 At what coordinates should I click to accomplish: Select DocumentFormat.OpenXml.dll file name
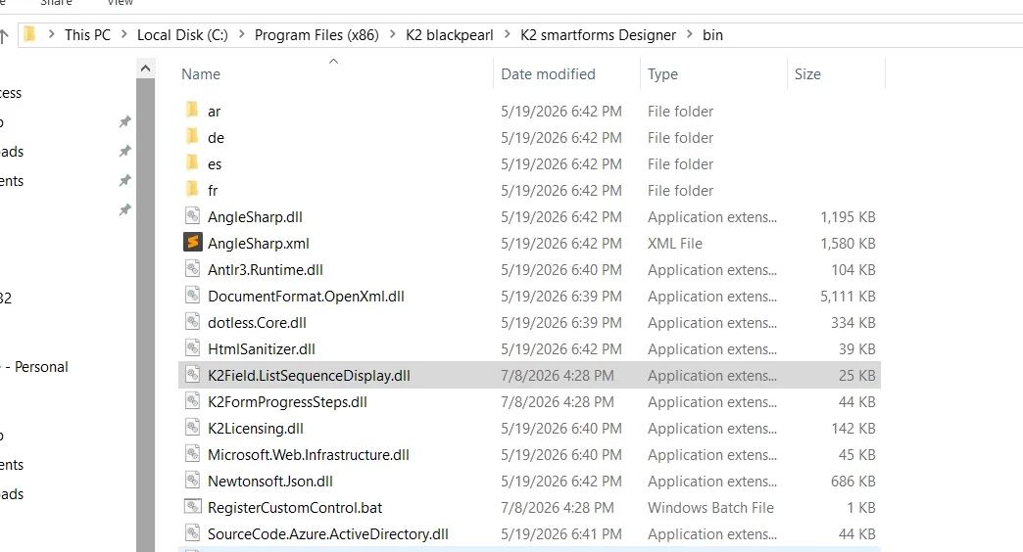pos(306,297)
